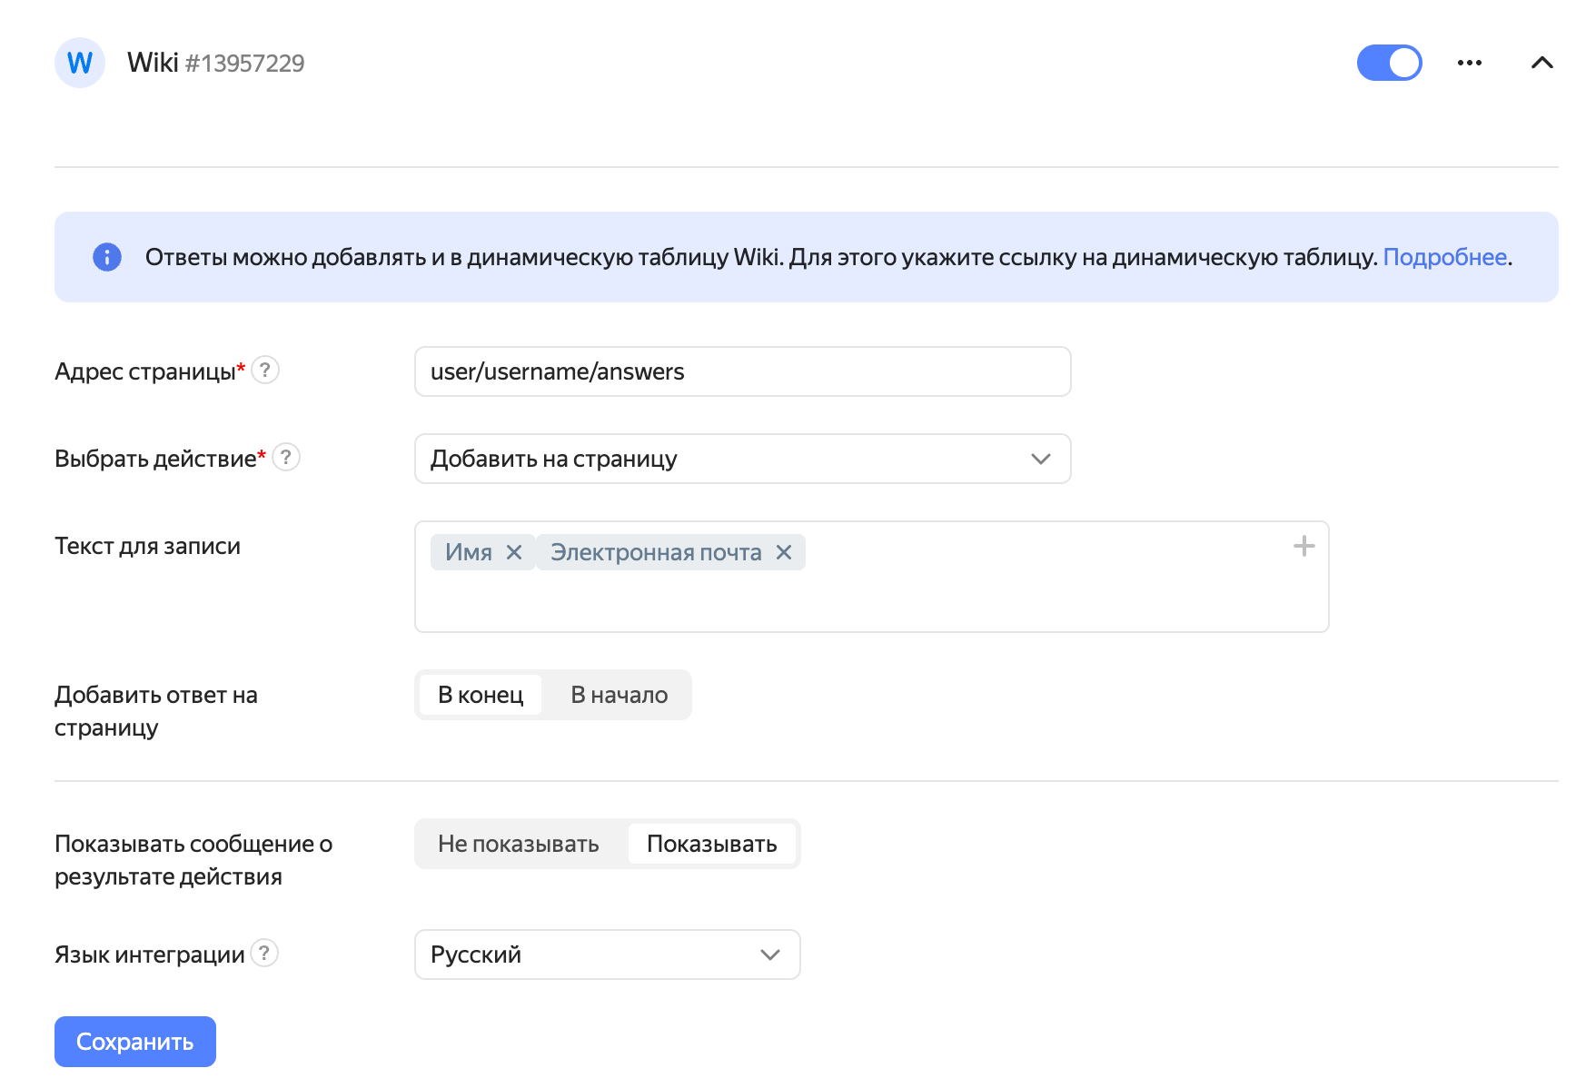This screenshot has height=1088, width=1586.
Task: Choose Не показывать for result message
Action: tap(518, 844)
